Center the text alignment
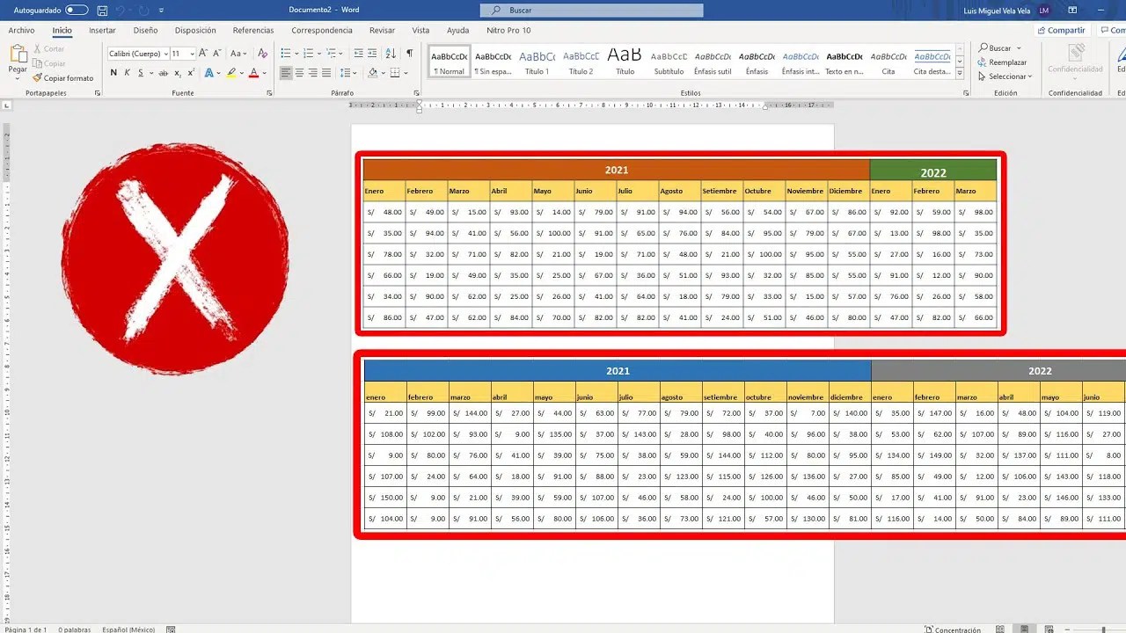This screenshot has width=1126, height=633. click(x=299, y=73)
